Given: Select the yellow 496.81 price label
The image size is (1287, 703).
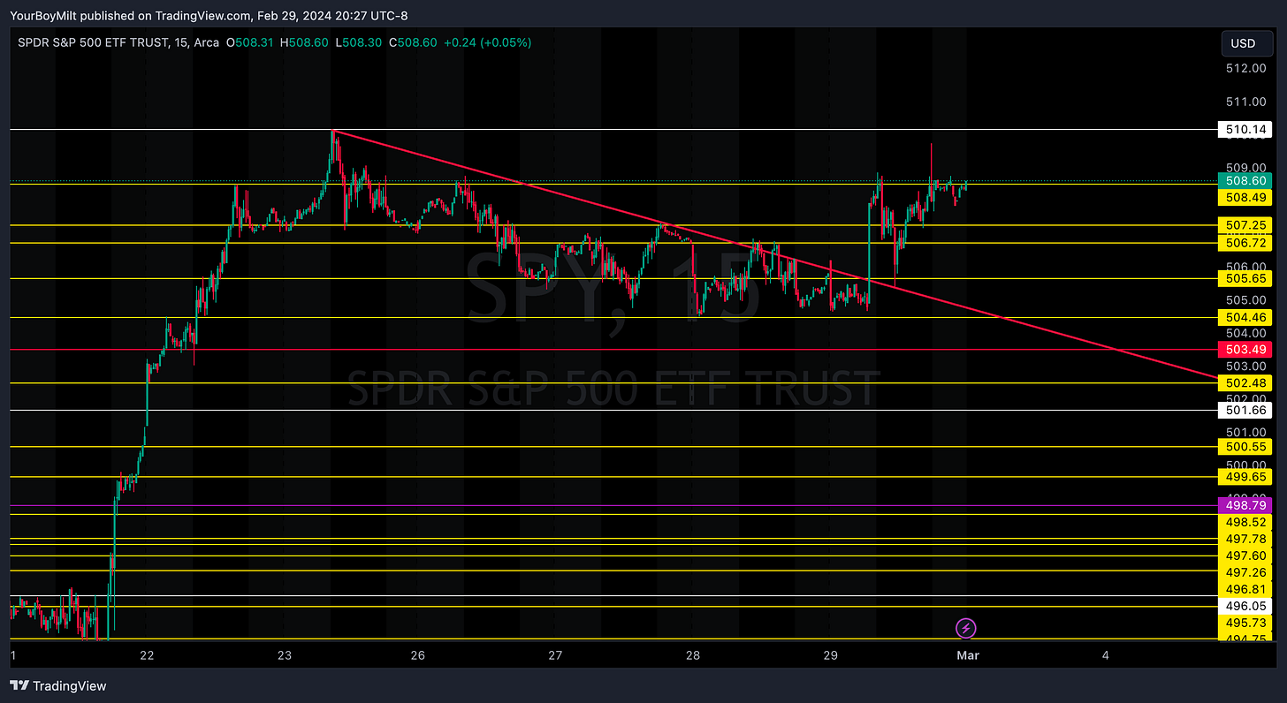Looking at the screenshot, I should pyautogui.click(x=1245, y=589).
